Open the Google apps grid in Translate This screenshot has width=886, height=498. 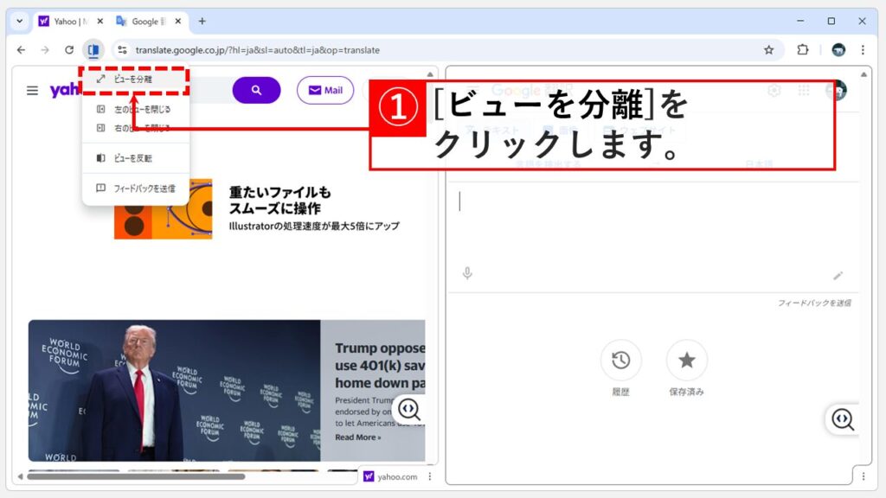point(805,90)
